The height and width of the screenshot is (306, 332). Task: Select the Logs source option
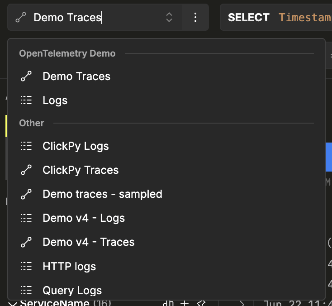[166, 100]
